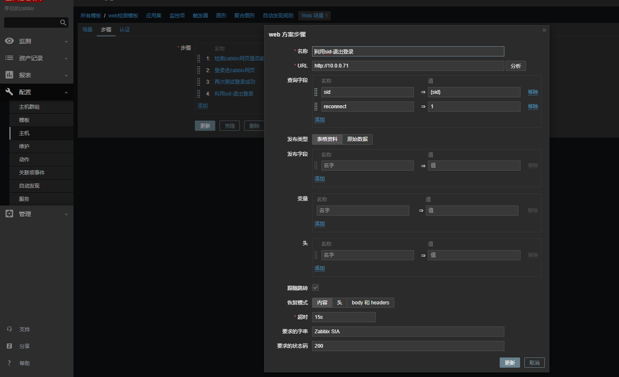Grab the drag handle of reconnect row

point(316,107)
